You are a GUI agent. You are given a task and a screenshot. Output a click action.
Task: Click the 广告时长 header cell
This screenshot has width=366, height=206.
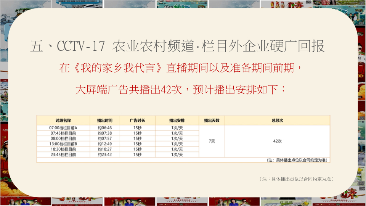click(137, 120)
